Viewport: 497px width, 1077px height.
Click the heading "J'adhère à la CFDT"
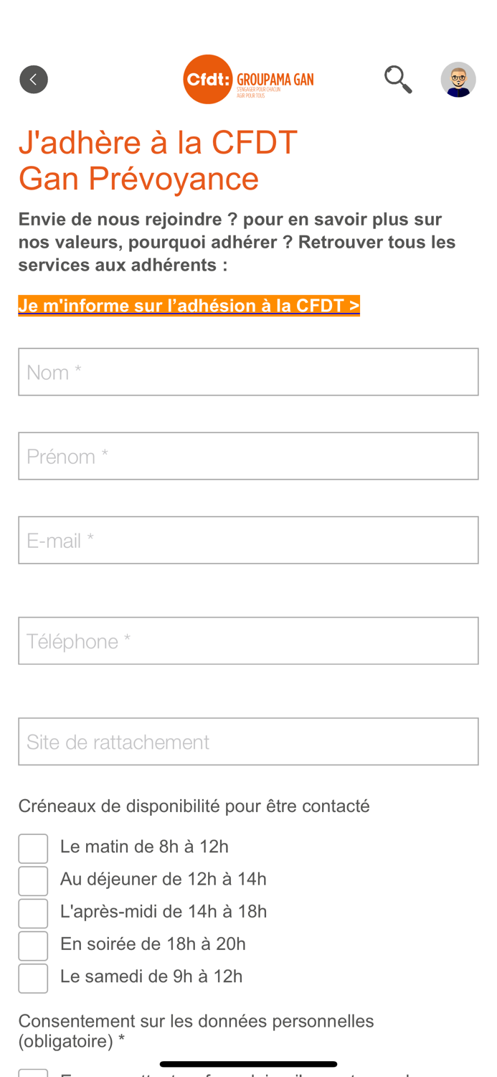click(158, 144)
